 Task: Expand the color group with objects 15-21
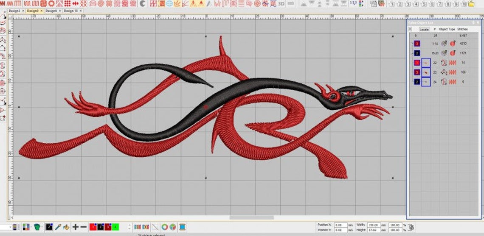click(412, 53)
